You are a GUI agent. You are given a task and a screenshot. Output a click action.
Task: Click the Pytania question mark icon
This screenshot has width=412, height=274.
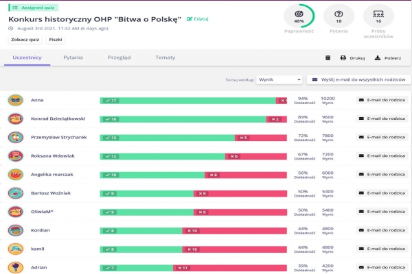point(338,14)
